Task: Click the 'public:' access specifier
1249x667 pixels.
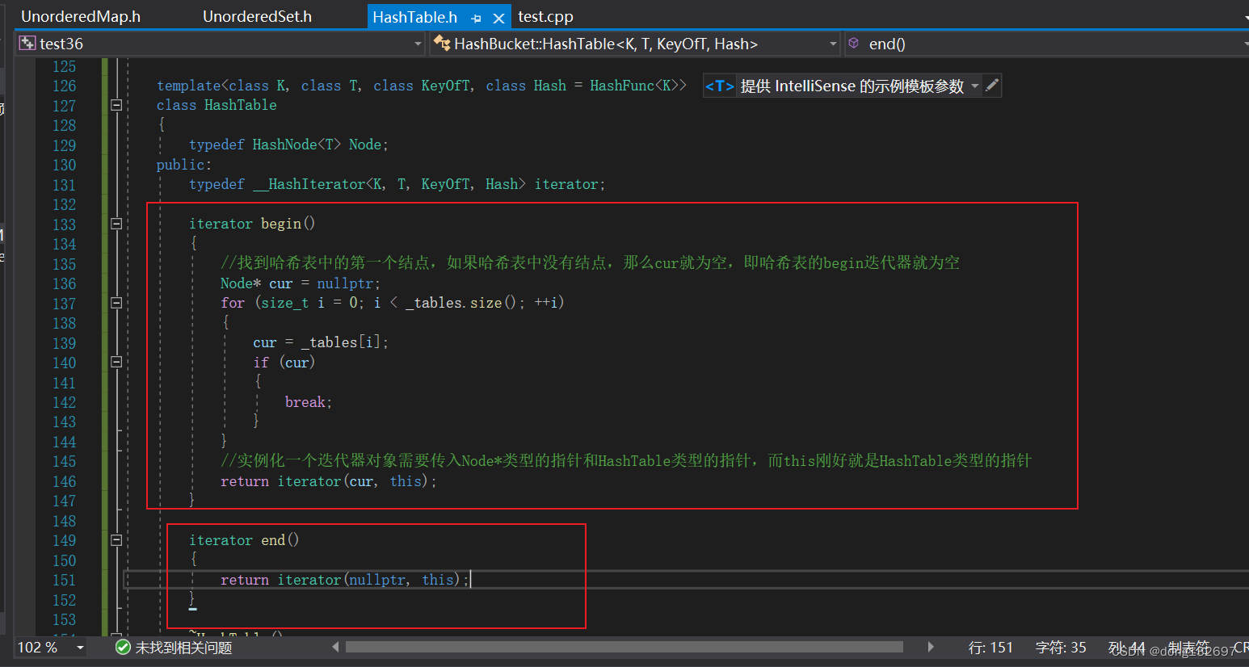Action: click(183, 165)
